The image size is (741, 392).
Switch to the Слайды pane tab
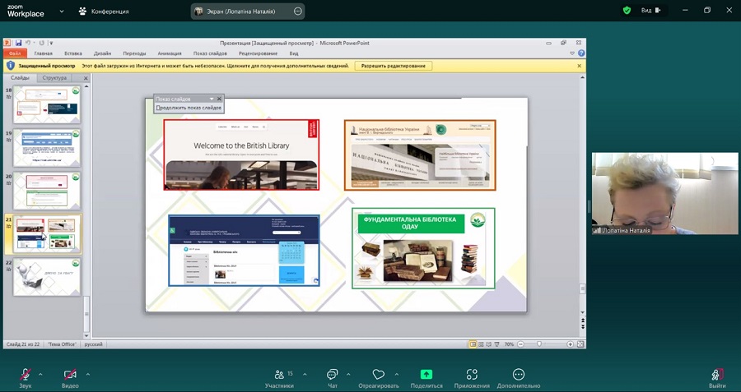click(x=20, y=78)
